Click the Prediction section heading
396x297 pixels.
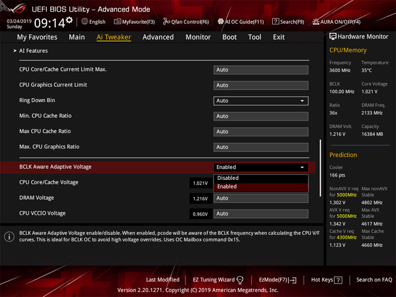click(x=343, y=155)
